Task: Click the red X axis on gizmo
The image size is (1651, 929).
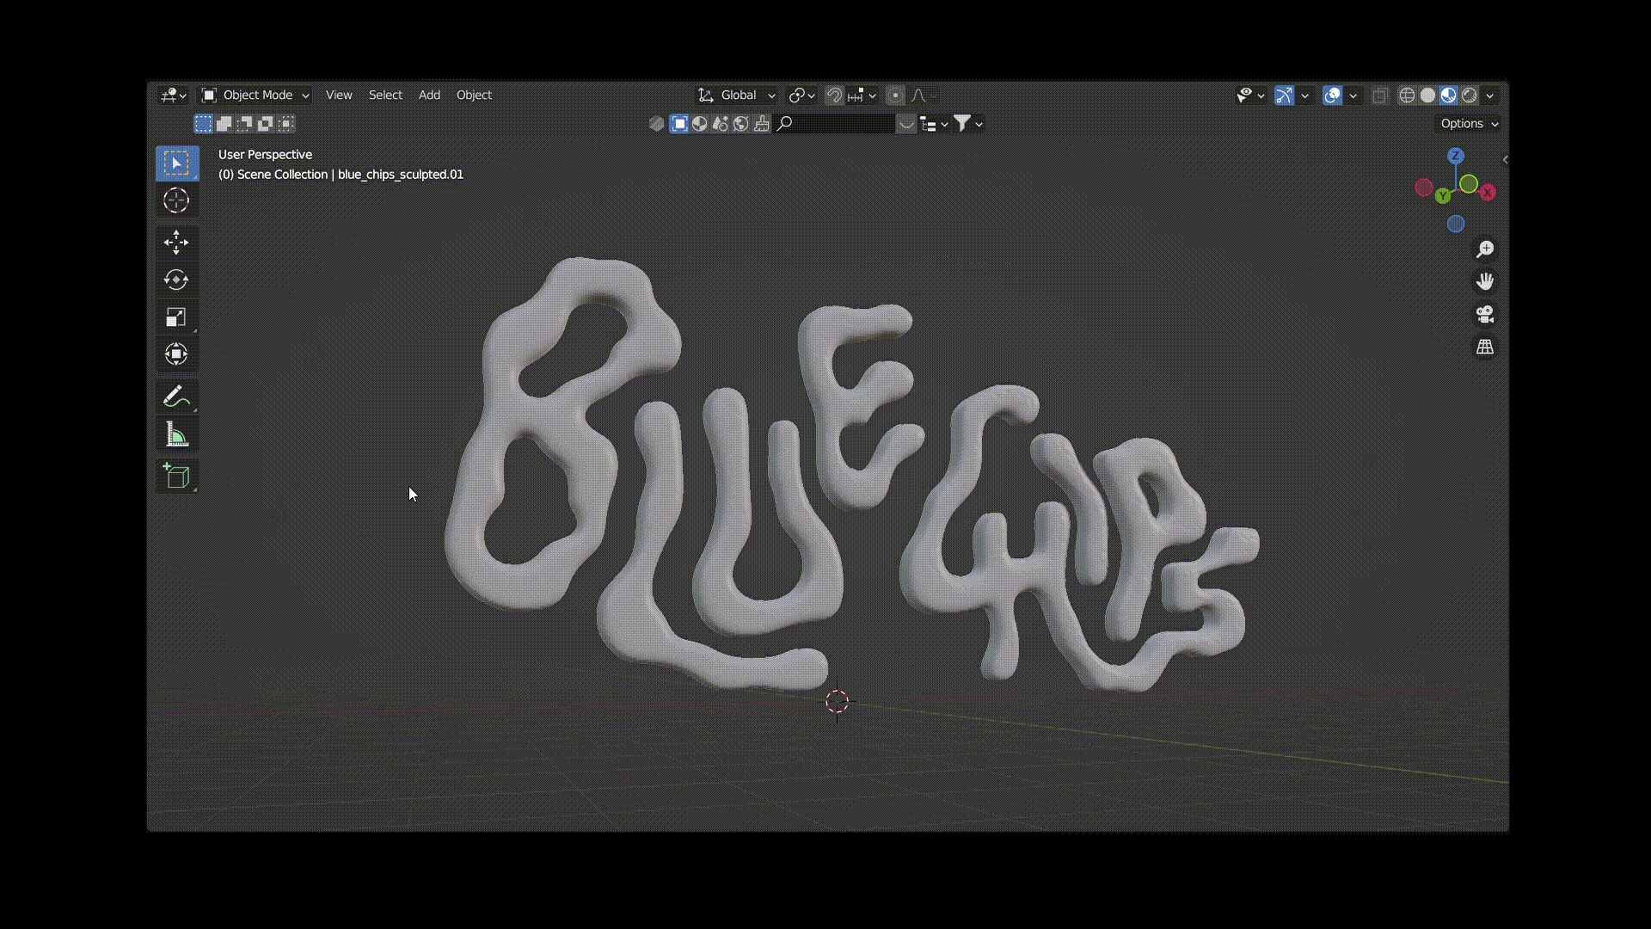Action: [1488, 192]
